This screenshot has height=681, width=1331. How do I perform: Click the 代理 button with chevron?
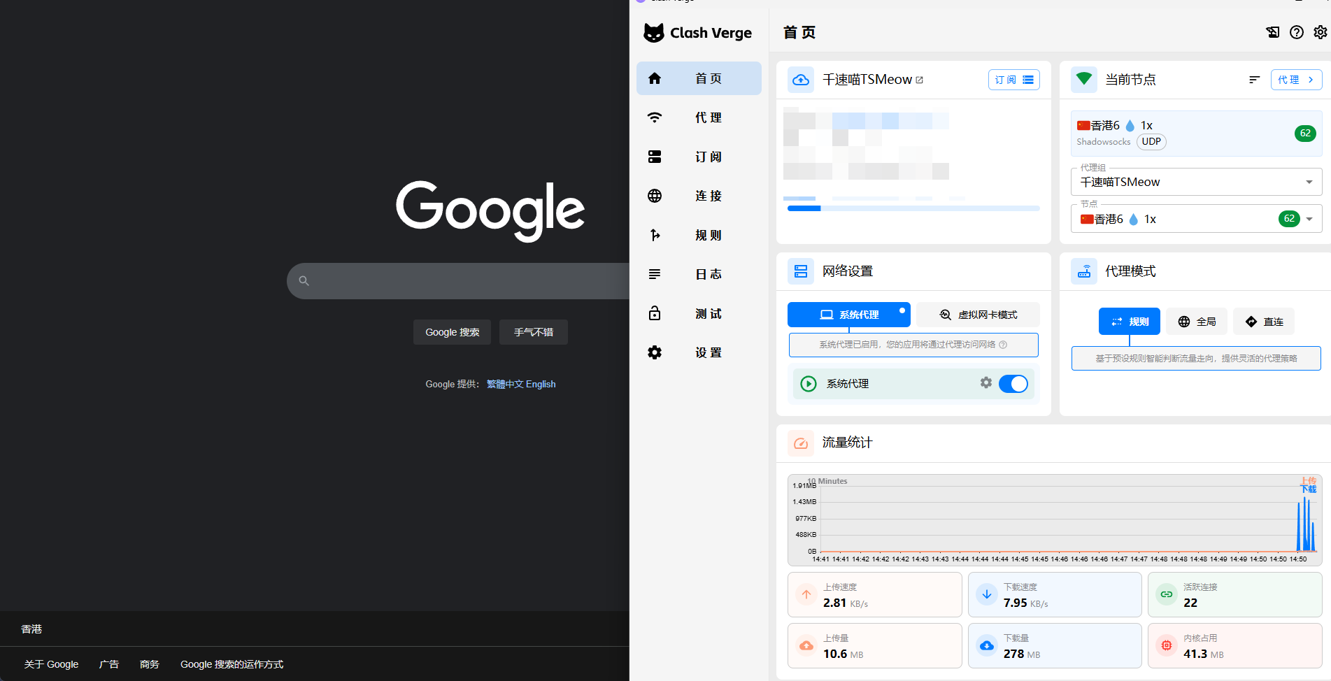tap(1296, 80)
